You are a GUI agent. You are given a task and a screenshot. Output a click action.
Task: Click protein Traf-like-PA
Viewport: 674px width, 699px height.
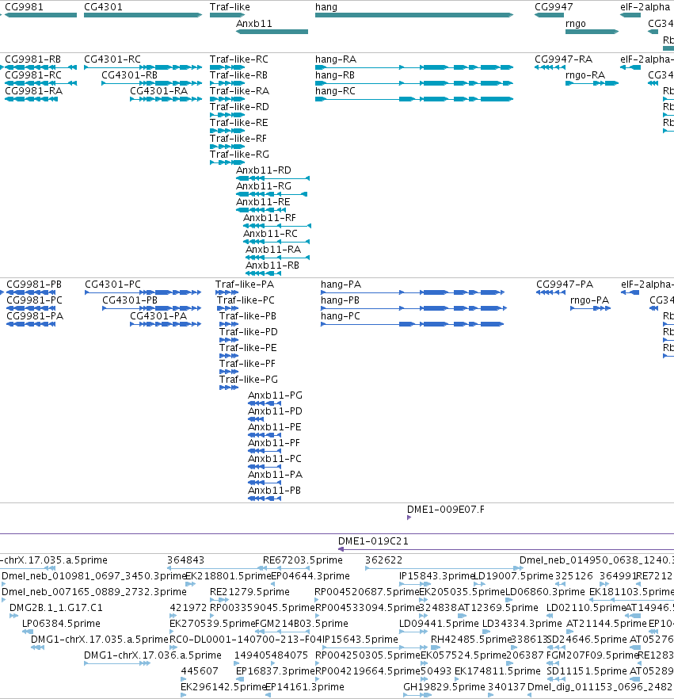227,292
